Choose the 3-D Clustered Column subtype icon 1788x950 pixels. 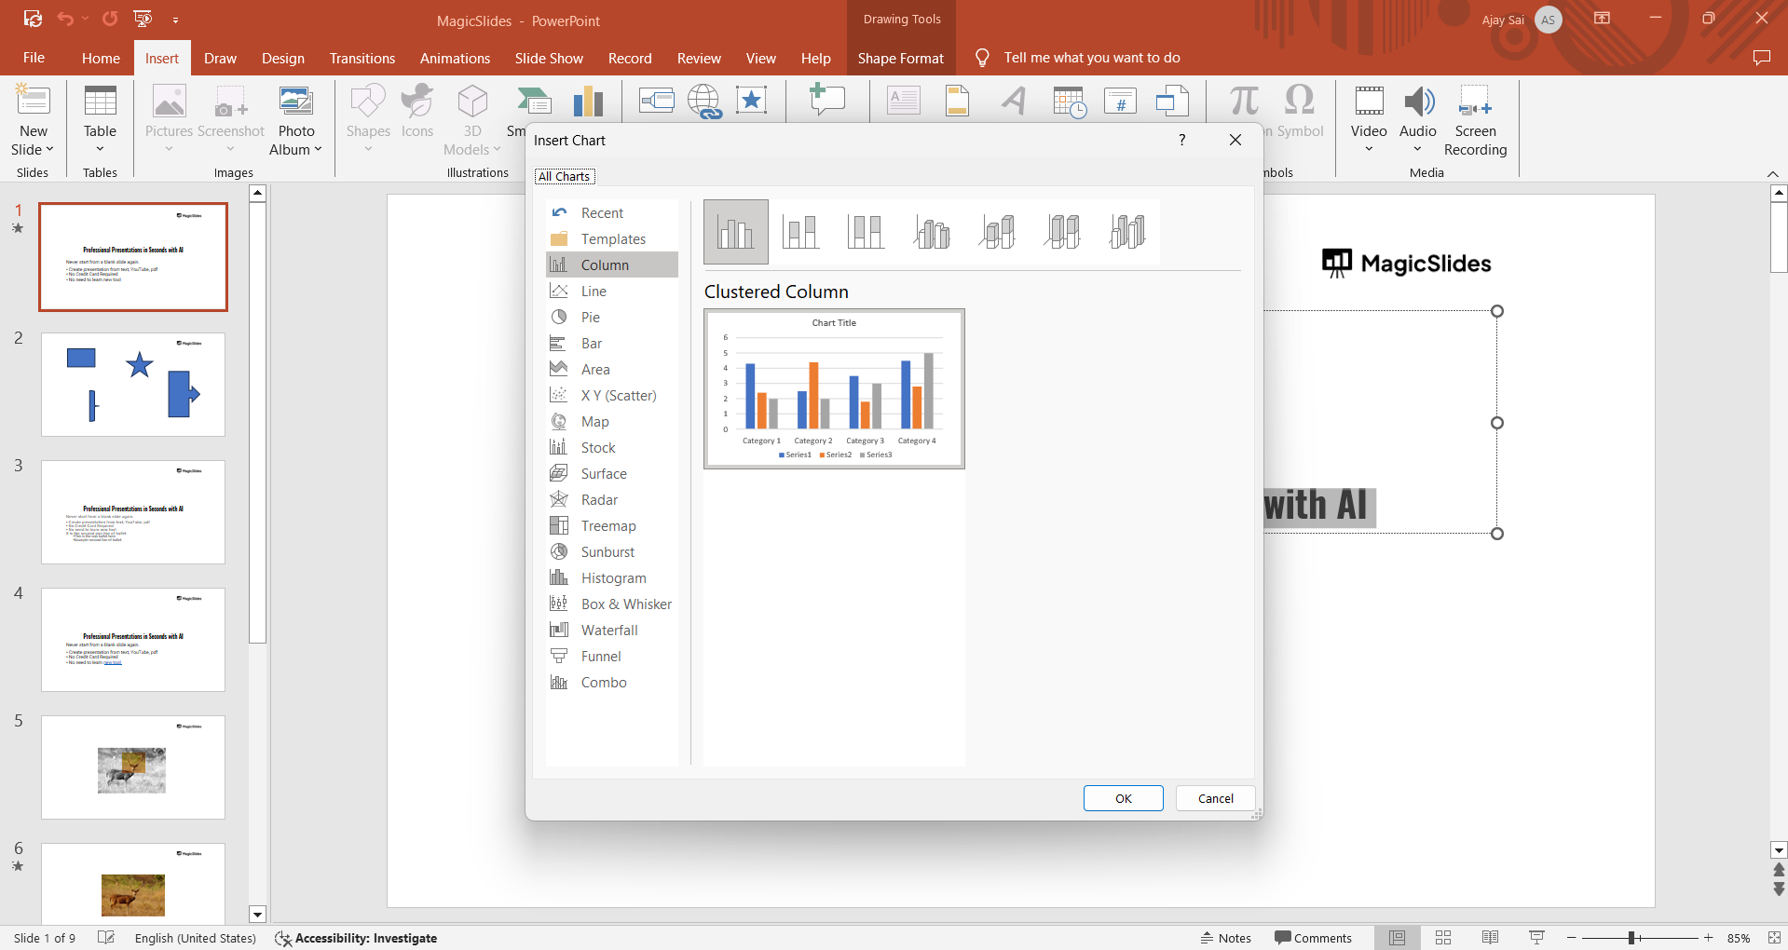tap(932, 232)
